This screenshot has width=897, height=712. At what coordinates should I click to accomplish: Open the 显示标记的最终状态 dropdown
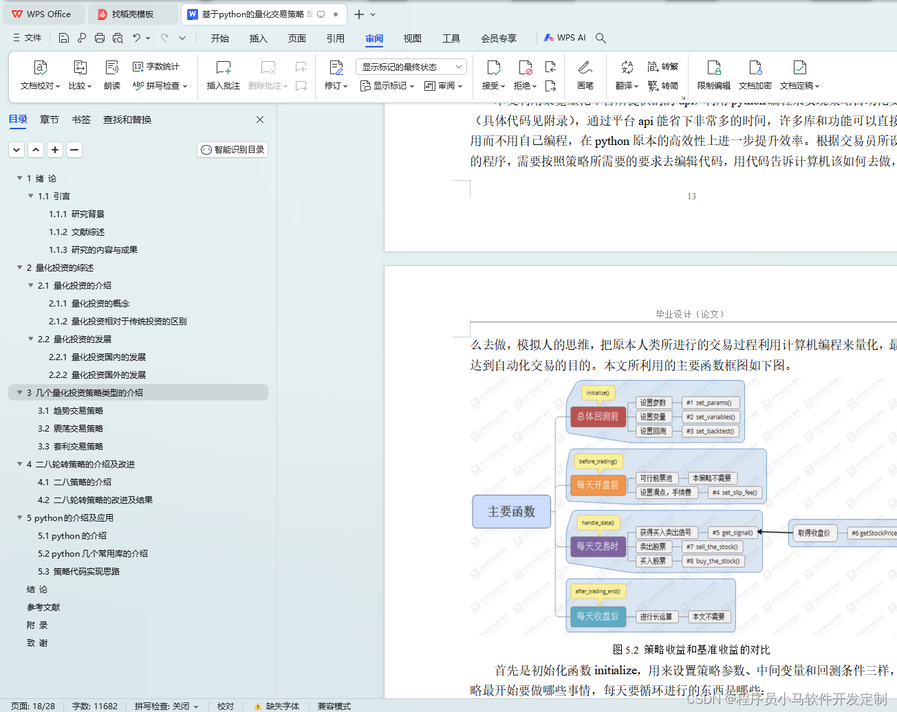411,67
